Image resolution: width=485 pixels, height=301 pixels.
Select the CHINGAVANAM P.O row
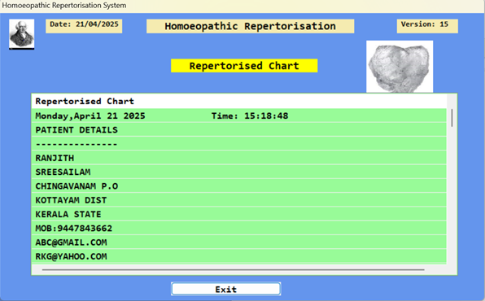[238, 186]
